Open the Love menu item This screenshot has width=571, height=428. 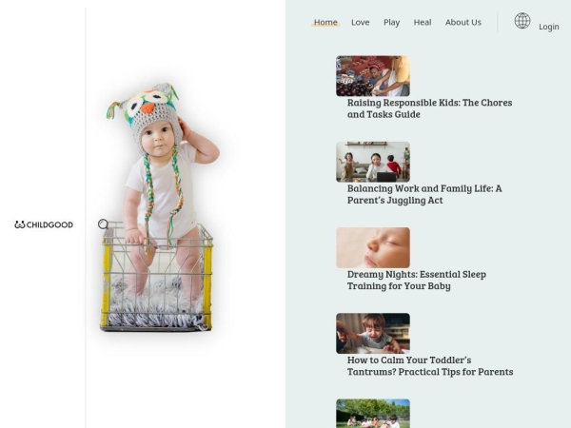coord(360,22)
